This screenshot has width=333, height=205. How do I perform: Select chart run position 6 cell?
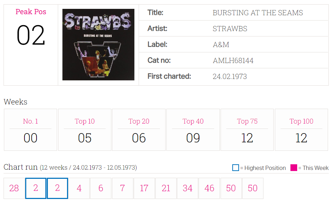[101, 188]
